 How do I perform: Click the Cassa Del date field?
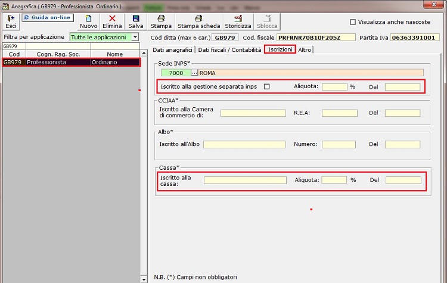[403, 180]
